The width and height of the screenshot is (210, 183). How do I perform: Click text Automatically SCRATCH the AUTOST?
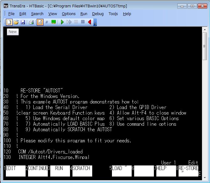click(72, 129)
